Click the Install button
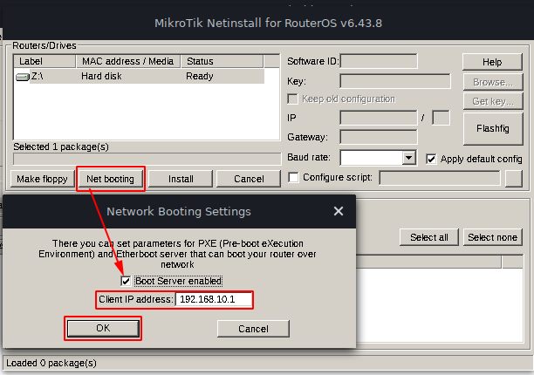This screenshot has height=375, width=534. pyautogui.click(x=181, y=179)
